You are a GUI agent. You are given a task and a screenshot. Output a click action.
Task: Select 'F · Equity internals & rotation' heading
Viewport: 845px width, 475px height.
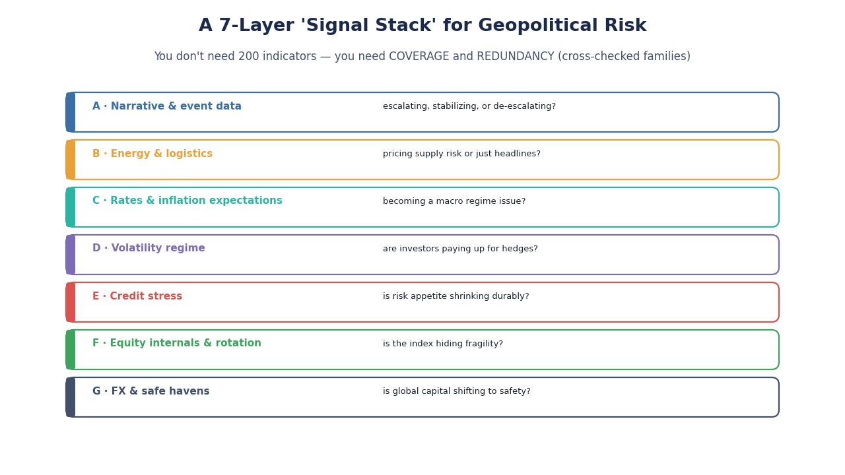[x=177, y=344]
